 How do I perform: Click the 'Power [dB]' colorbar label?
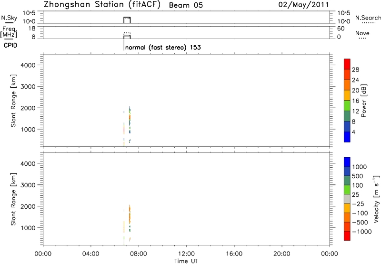click(x=364, y=101)
